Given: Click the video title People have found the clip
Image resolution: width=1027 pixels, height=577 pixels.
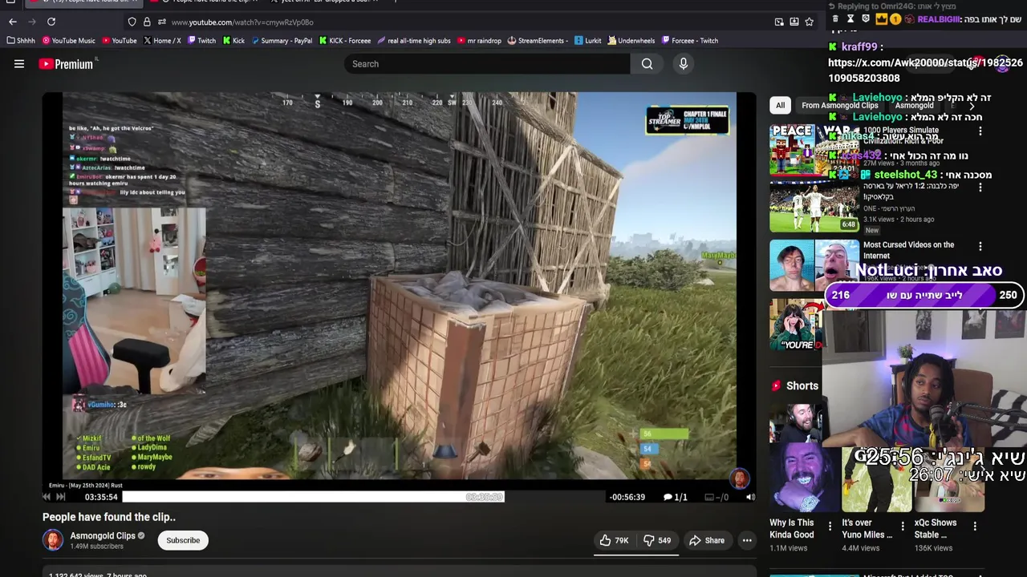Looking at the screenshot, I should click(109, 517).
